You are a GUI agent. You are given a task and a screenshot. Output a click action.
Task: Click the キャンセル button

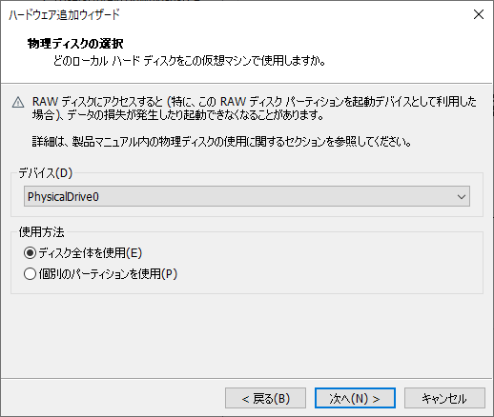[444, 398]
